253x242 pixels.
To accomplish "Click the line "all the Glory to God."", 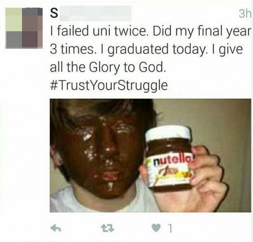I will (x=108, y=67).
